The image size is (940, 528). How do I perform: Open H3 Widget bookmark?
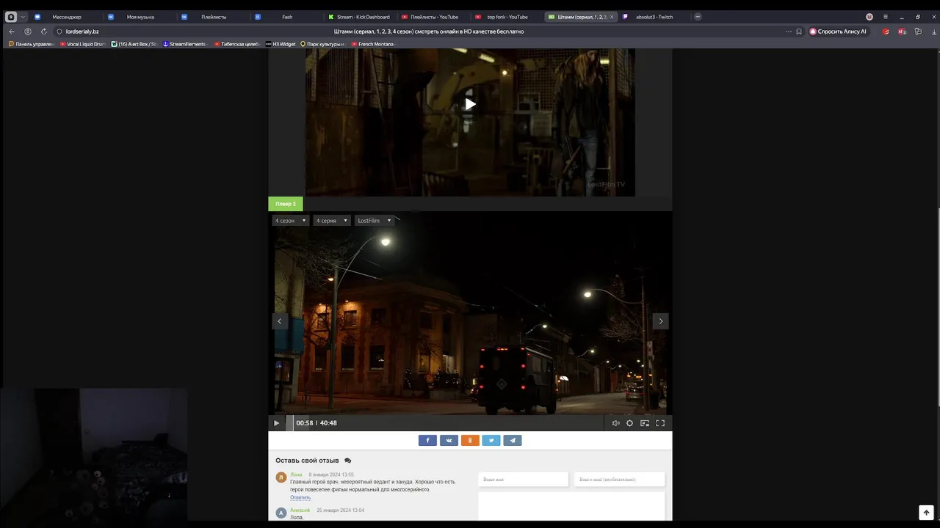tap(281, 44)
